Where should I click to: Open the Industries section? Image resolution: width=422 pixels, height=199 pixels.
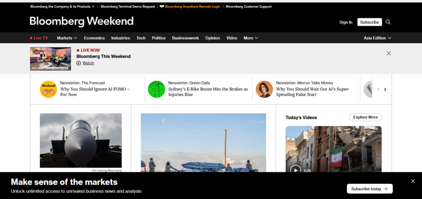(121, 38)
